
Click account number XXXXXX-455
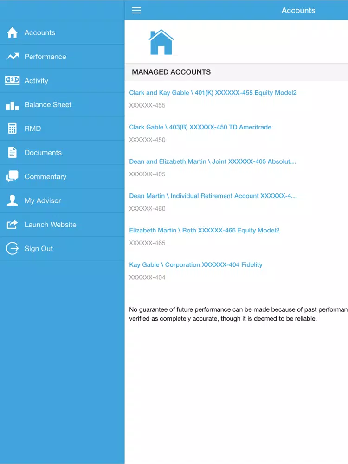(x=147, y=105)
